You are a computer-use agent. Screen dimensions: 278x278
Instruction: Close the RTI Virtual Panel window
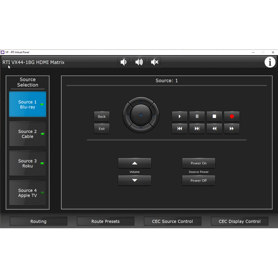pos(273,52)
